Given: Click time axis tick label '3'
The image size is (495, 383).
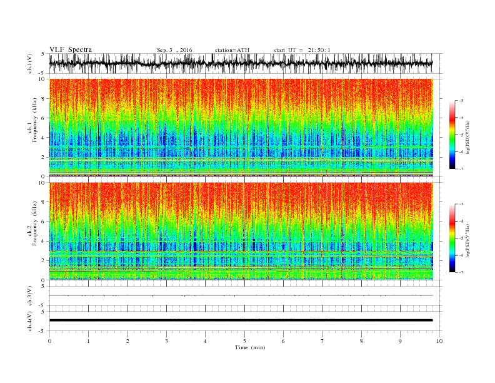Looking at the screenshot, I should [x=166, y=341].
